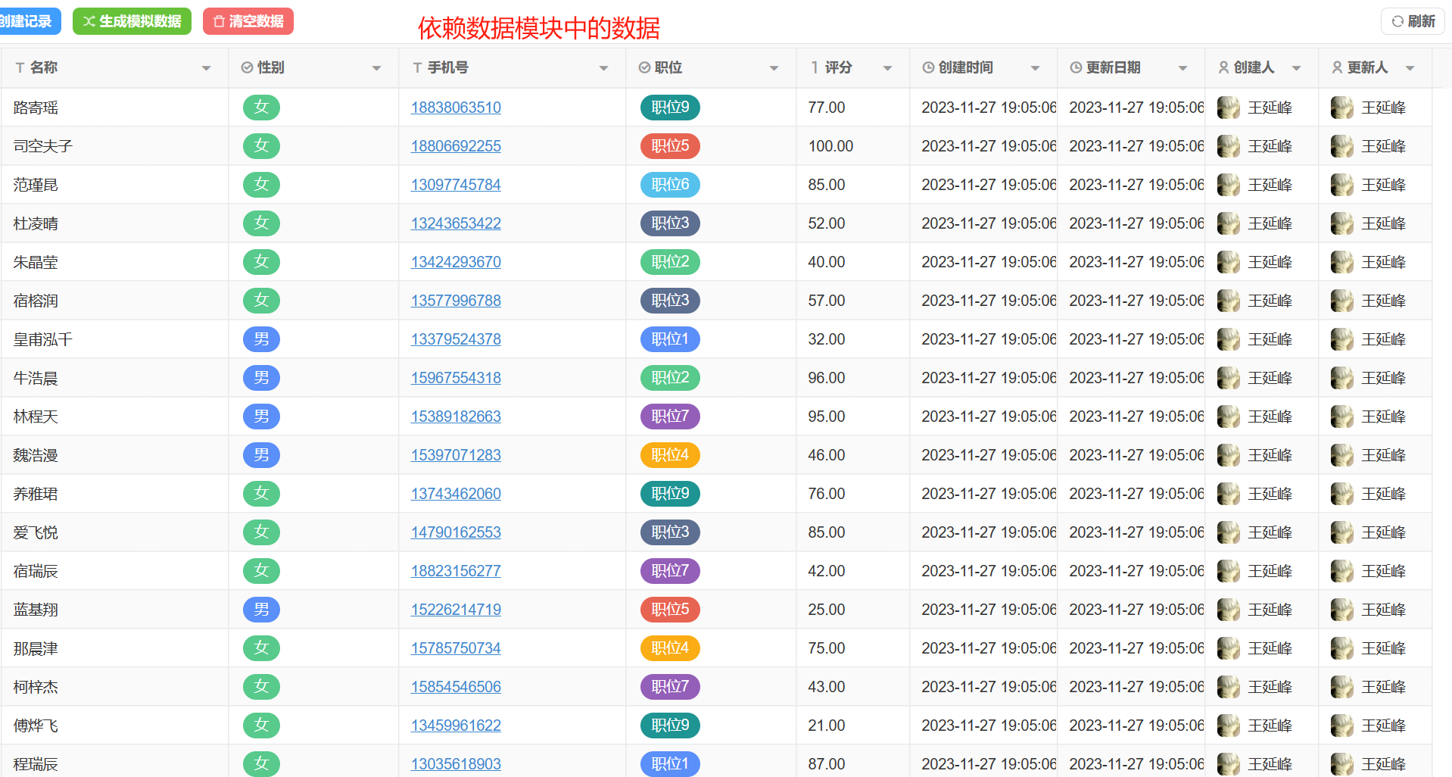
Task: Click the refresh icon in 刷新 button
Action: click(1397, 21)
